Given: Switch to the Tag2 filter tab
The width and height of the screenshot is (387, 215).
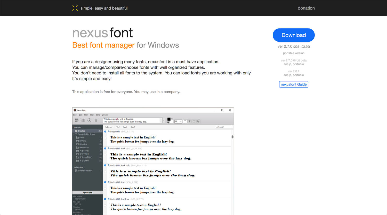Looking at the screenshot, I should pos(133,127).
